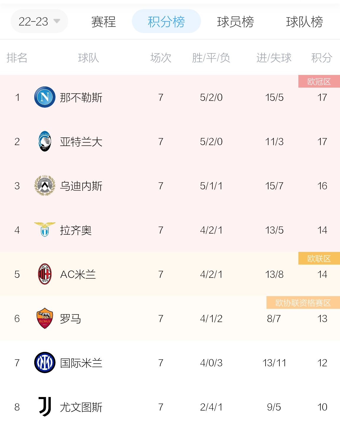The height and width of the screenshot is (433, 340).
Task: Tap the AC Milan crest
Action: 45,274
